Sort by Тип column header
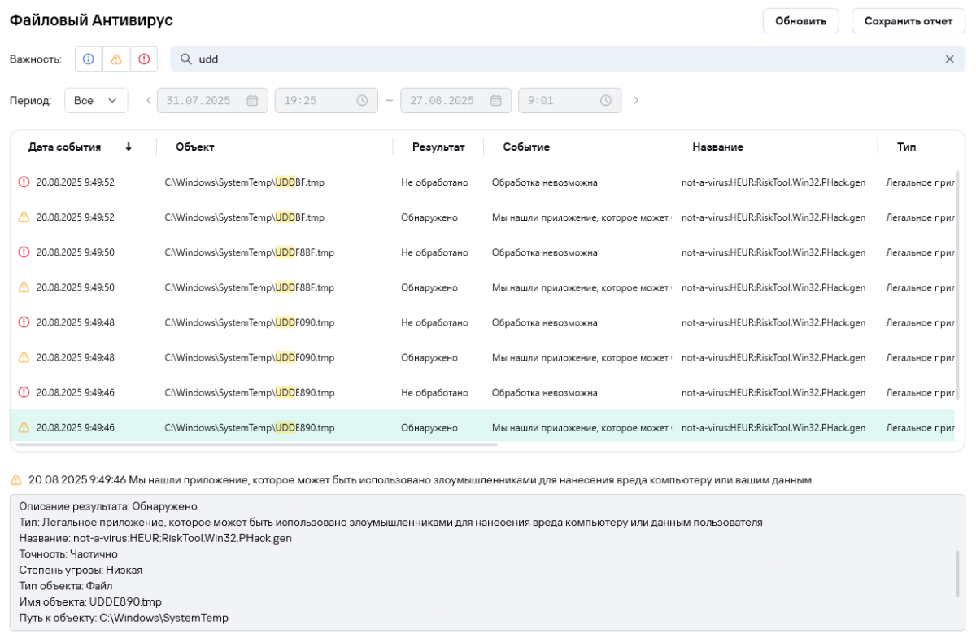Image resolution: width=976 pixels, height=643 pixels. 907,147
